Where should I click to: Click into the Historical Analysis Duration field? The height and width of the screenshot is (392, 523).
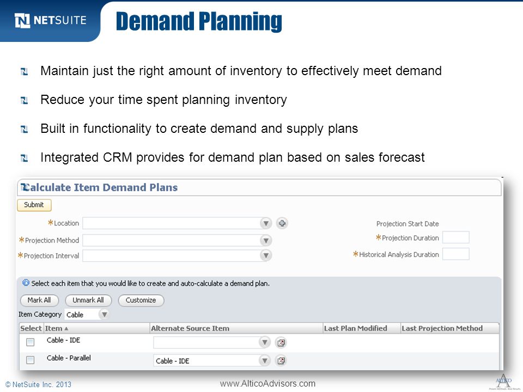tap(455, 254)
